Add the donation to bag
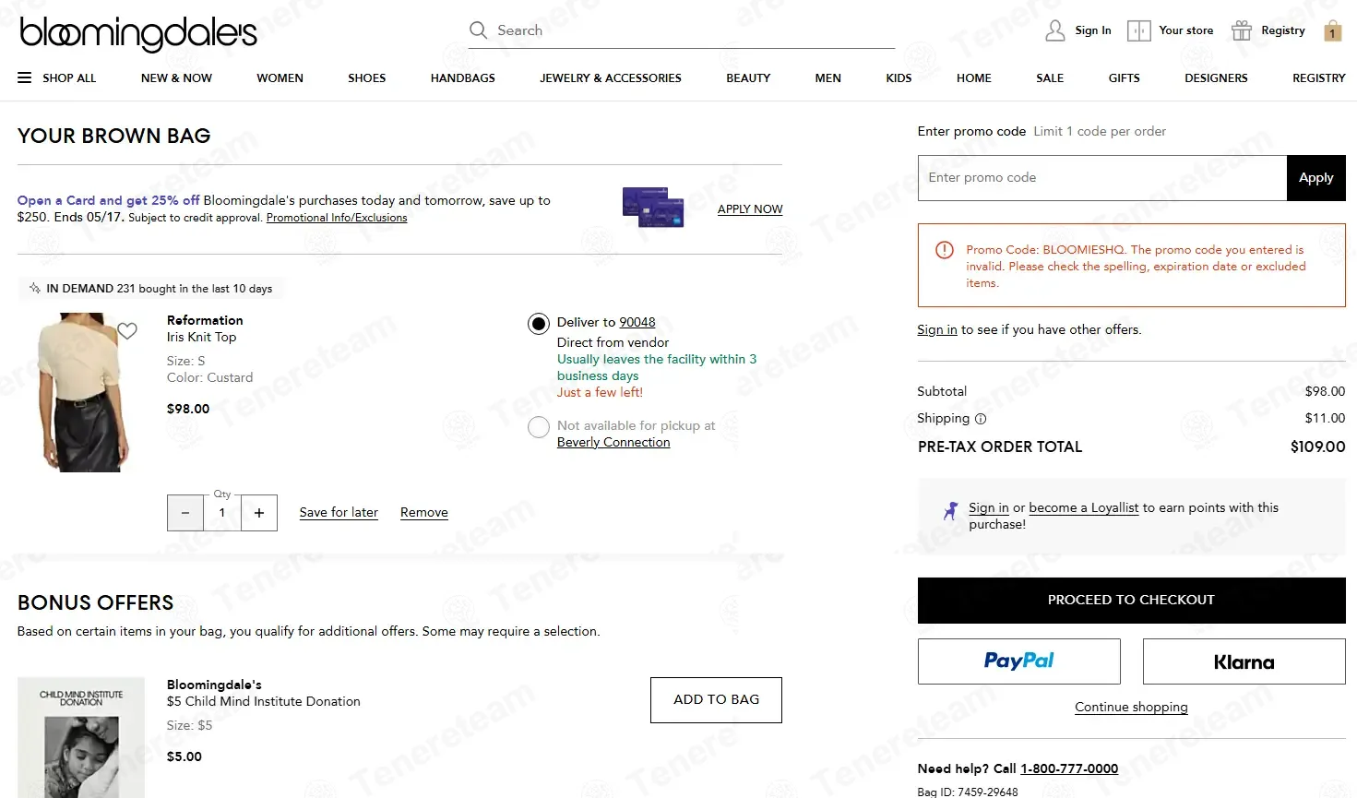This screenshot has height=798, width=1357. (x=716, y=700)
